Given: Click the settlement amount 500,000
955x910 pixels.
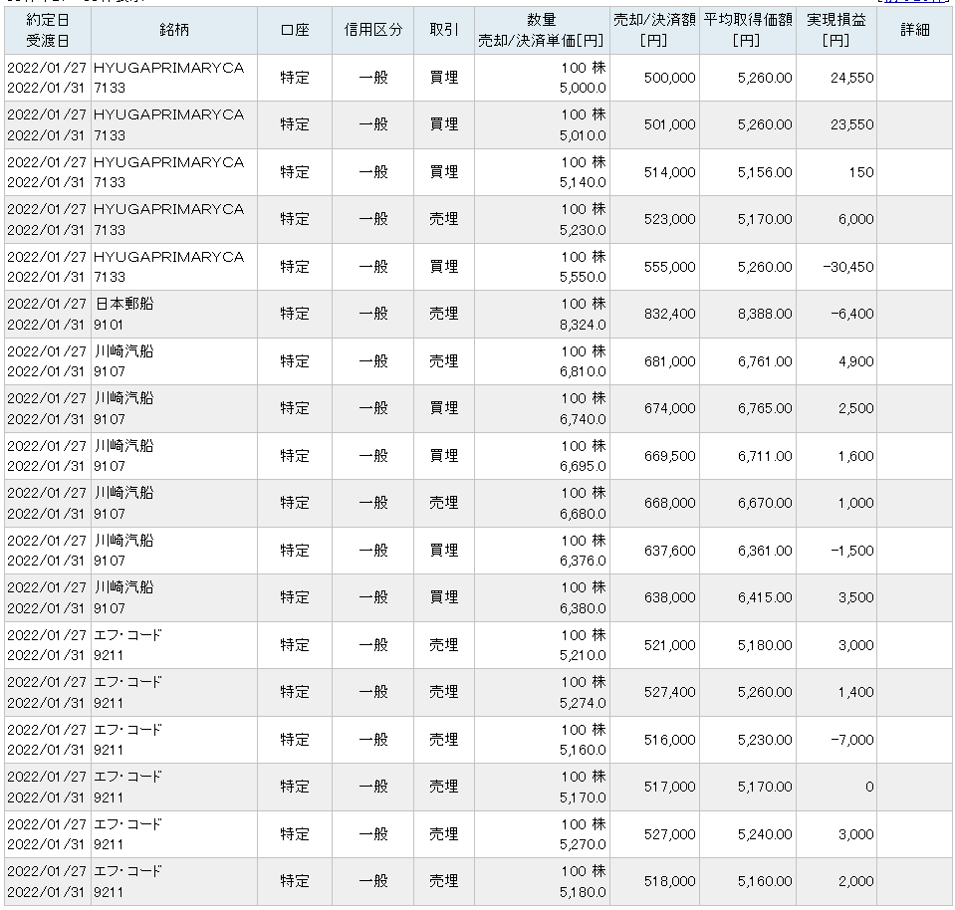Looking at the screenshot, I should click(x=669, y=78).
